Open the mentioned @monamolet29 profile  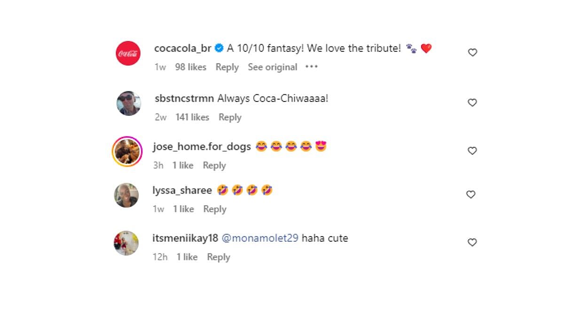260,238
